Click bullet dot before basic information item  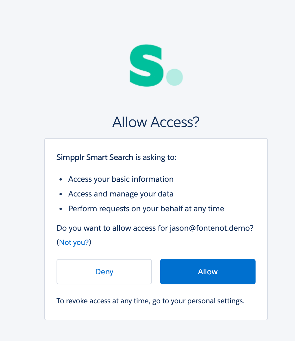(61, 179)
